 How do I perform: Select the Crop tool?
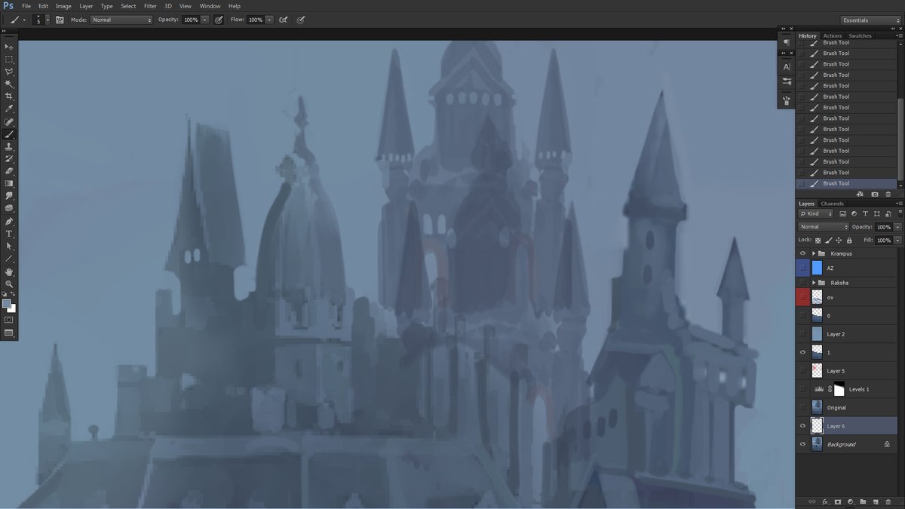point(9,97)
